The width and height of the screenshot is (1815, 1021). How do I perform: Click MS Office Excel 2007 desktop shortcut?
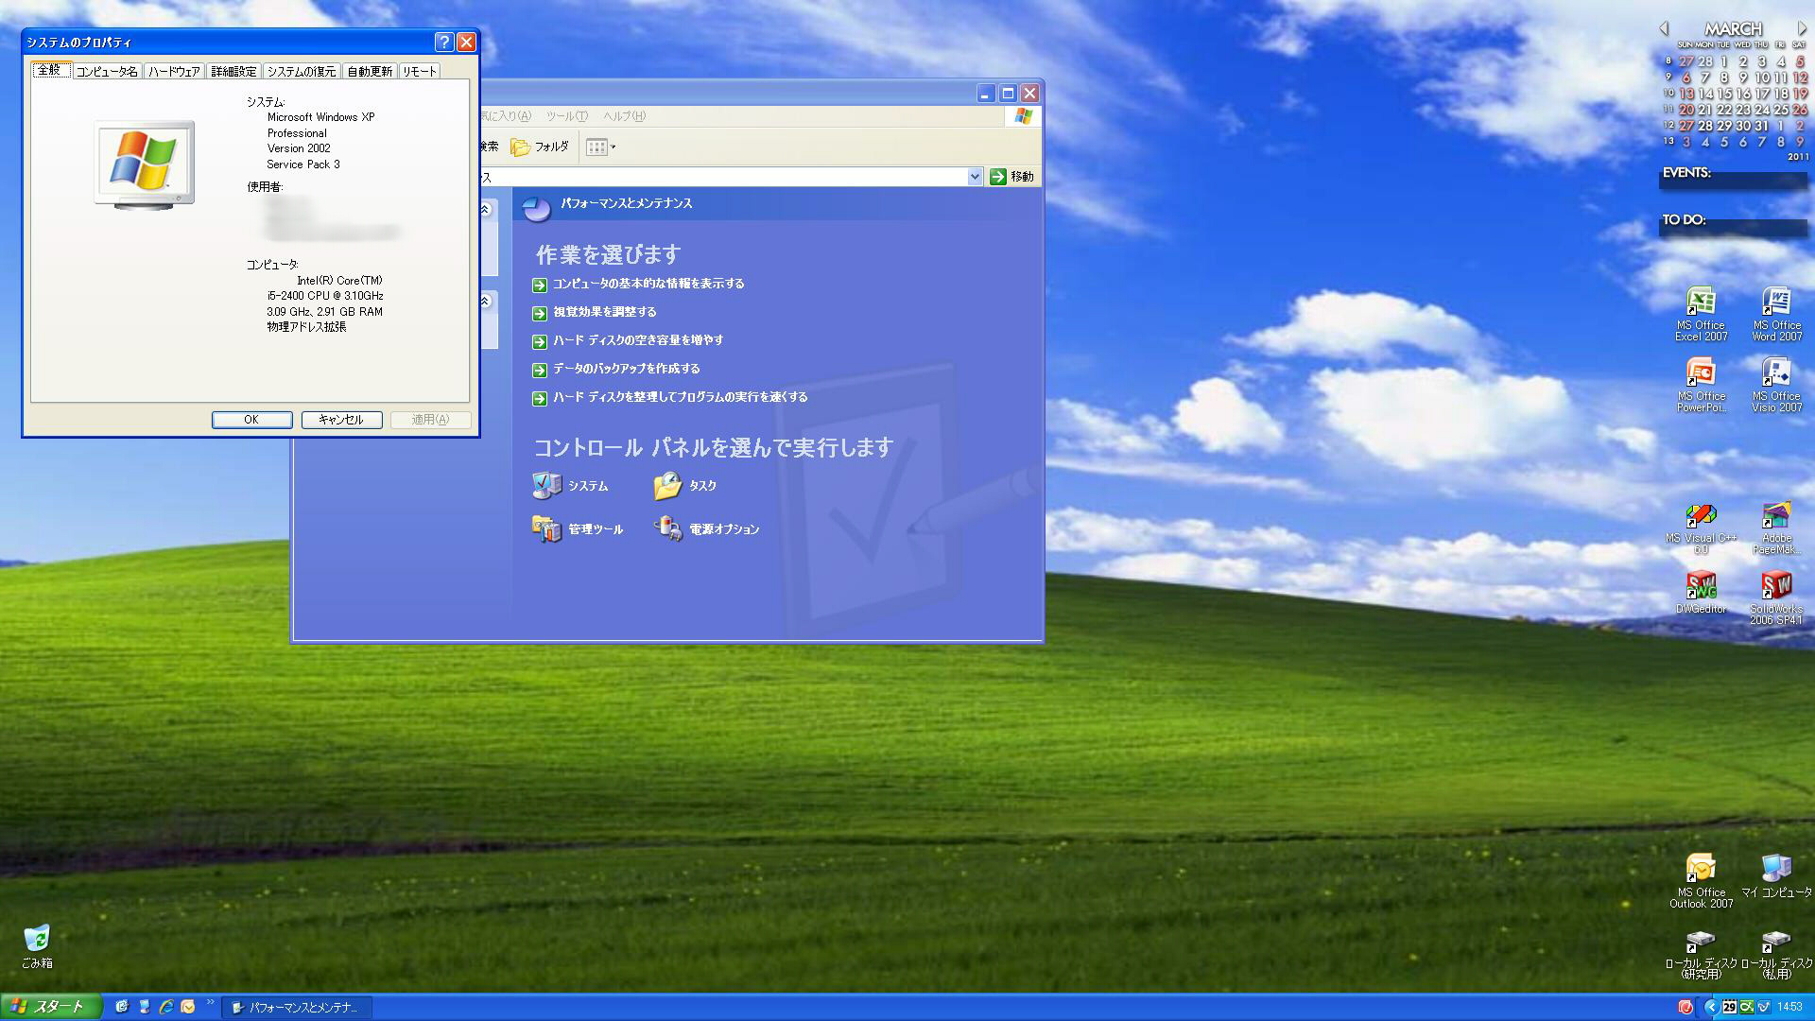1701,303
